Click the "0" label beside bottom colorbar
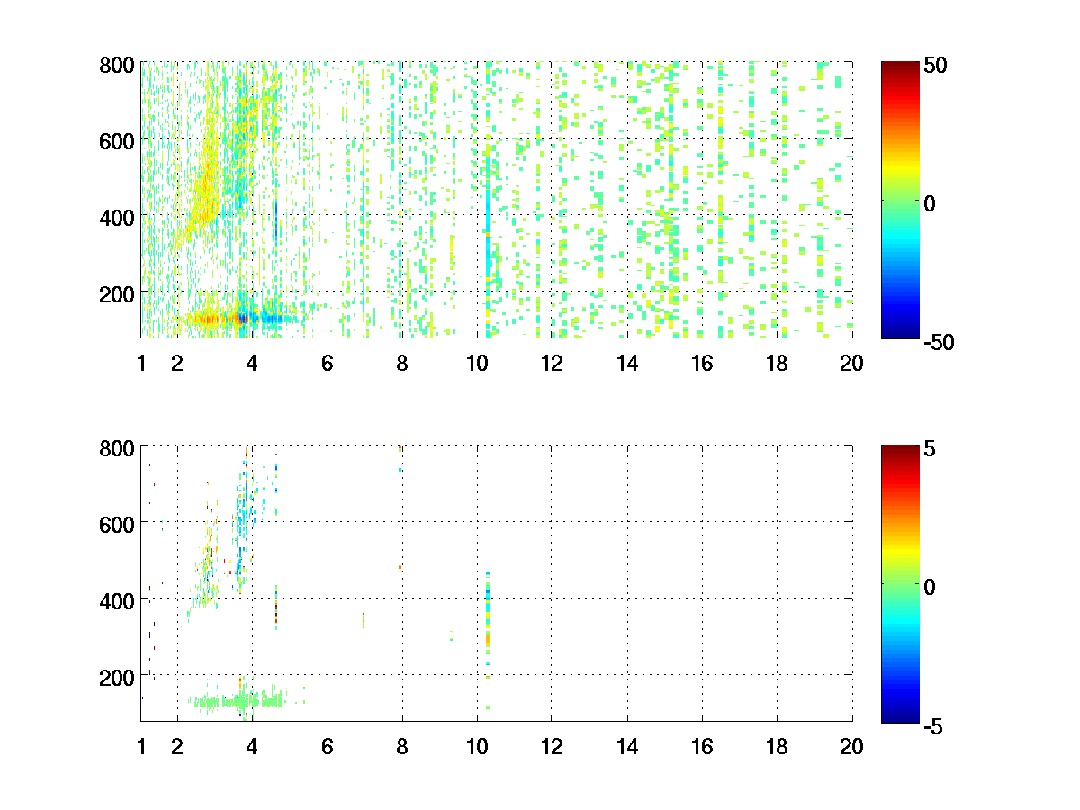 pyautogui.click(x=931, y=586)
